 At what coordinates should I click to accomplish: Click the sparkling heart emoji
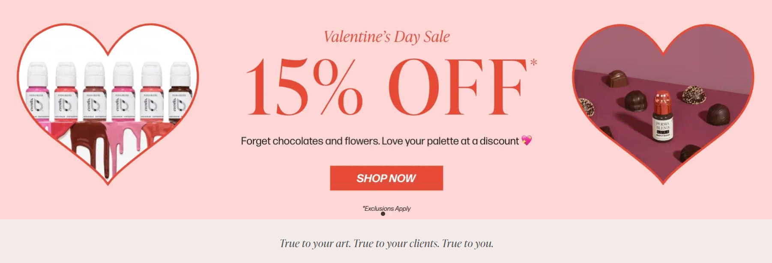527,140
